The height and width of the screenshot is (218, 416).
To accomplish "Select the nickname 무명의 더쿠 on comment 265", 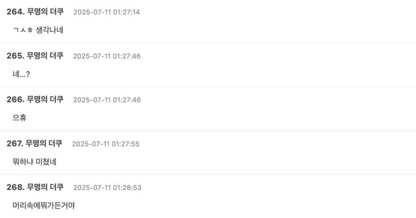I will (x=45, y=56).
